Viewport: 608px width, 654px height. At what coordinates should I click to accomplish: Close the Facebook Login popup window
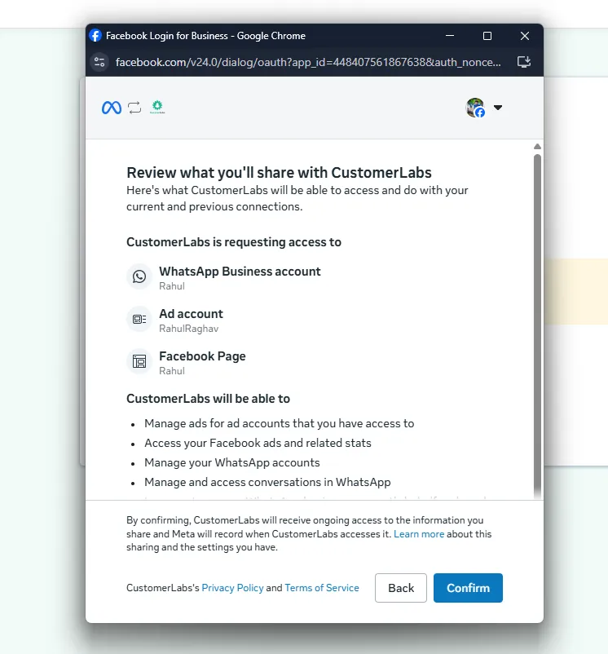coord(525,36)
